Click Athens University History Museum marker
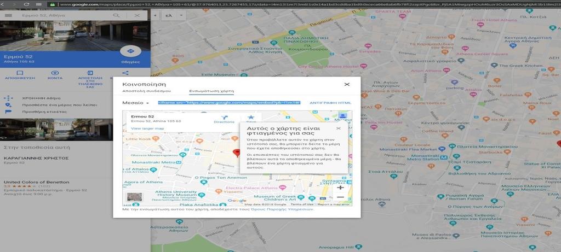This screenshot has height=252, width=561. pyautogui.click(x=202, y=195)
